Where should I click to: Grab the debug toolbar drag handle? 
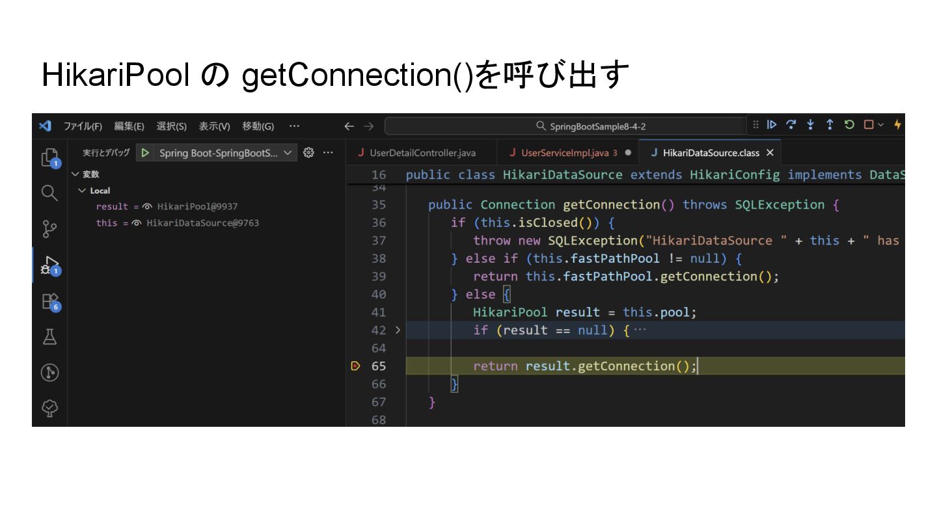click(755, 125)
